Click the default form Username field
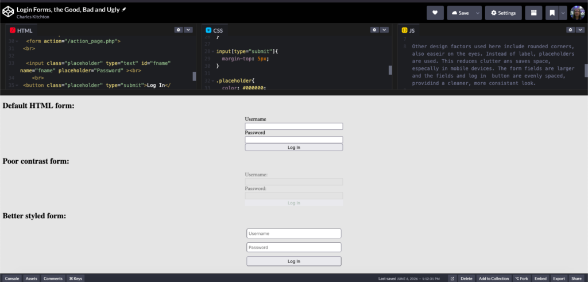Screen dimensions: 588x282 (294, 126)
